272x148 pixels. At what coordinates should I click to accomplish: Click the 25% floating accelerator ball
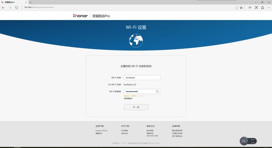pos(244,141)
